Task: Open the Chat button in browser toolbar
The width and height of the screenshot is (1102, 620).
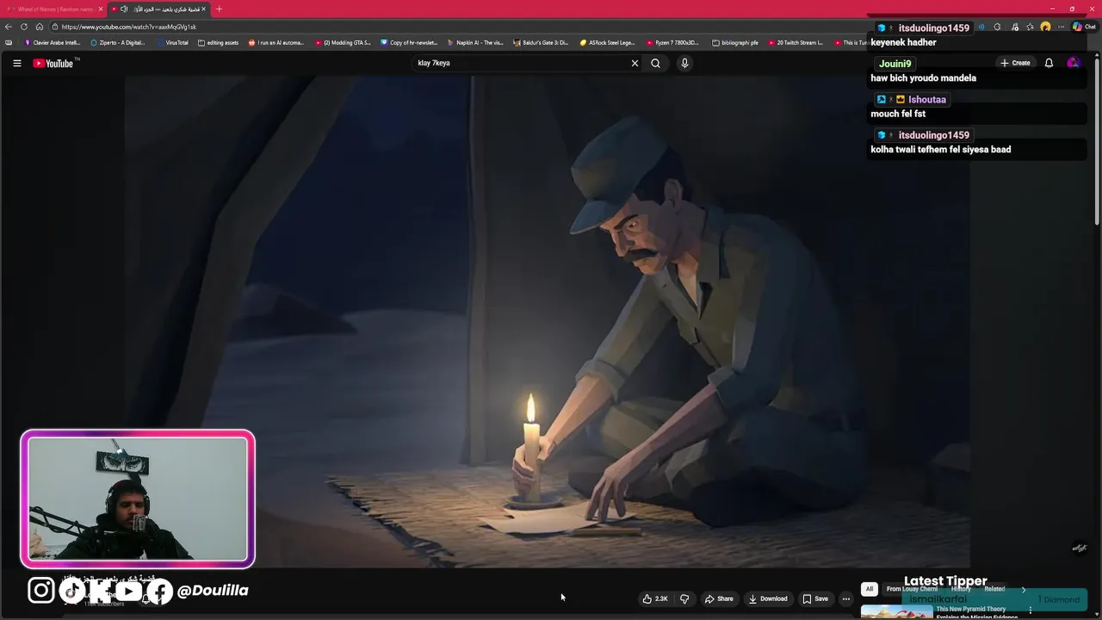Action: tap(1084, 27)
